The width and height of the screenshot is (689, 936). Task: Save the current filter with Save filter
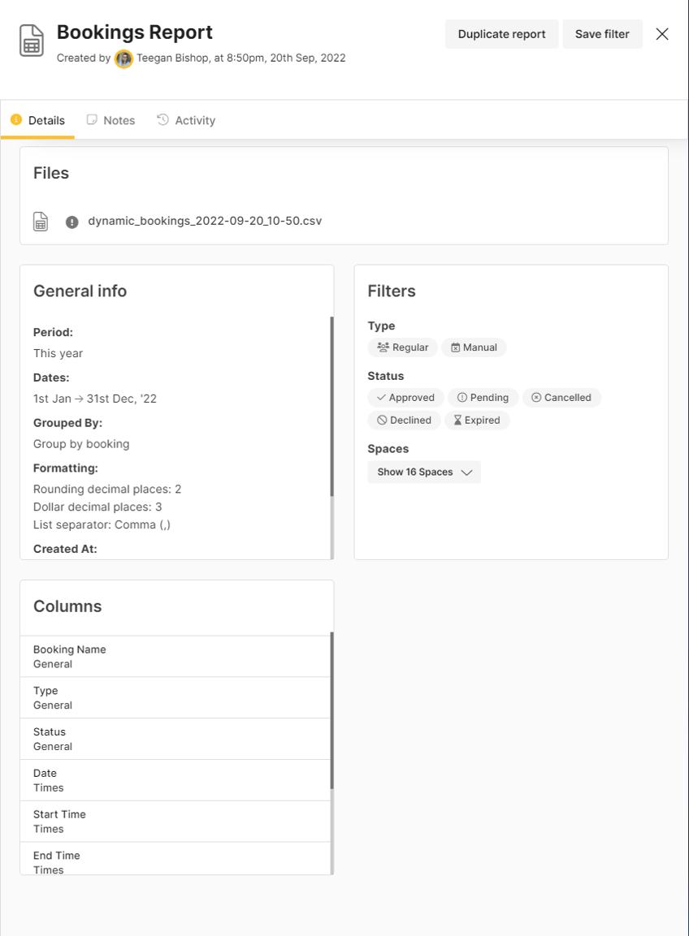click(602, 34)
